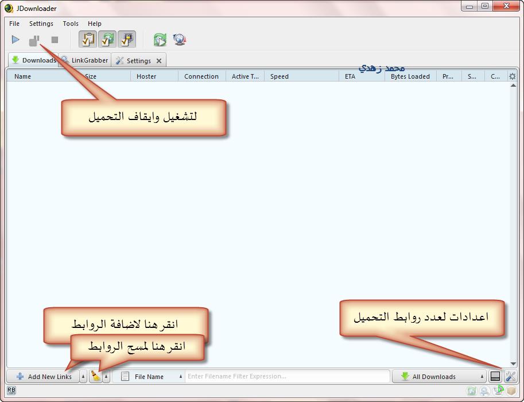Open the Help menu
The image size is (524, 402).
[95, 24]
